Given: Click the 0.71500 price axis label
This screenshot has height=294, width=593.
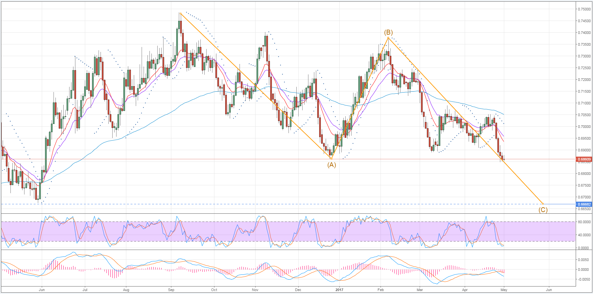Looking at the screenshot, I should [584, 91].
